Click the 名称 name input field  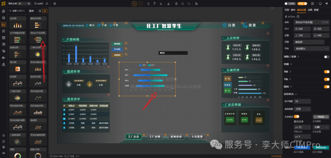tap(311, 22)
